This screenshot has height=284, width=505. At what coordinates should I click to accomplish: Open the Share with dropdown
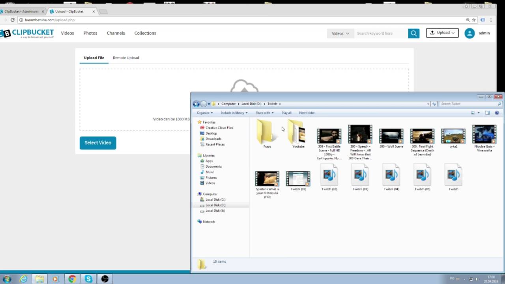264,113
